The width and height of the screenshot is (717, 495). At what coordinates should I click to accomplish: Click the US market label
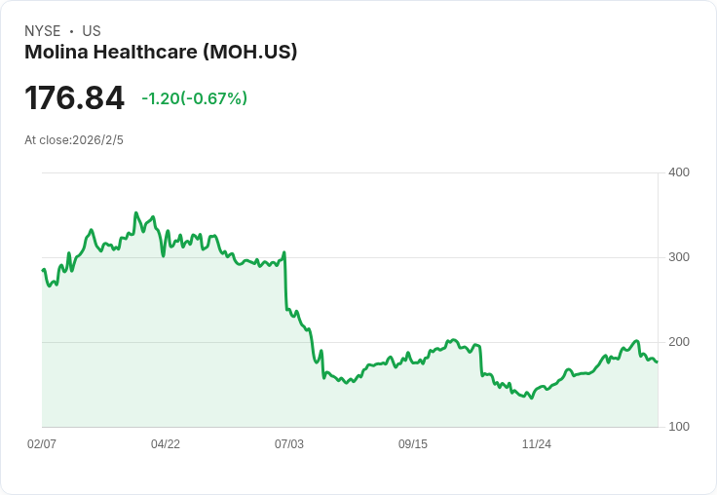click(92, 31)
